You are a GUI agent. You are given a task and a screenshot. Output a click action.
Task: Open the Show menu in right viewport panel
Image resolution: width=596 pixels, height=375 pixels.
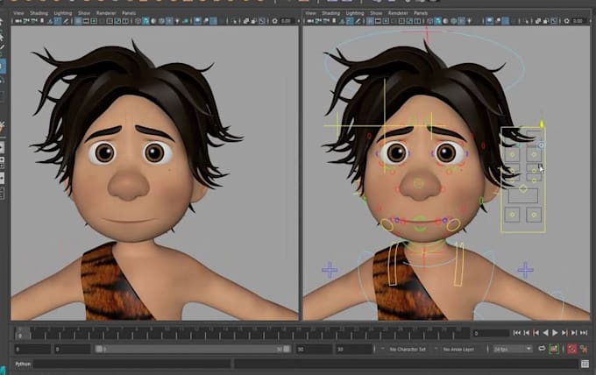click(x=376, y=13)
